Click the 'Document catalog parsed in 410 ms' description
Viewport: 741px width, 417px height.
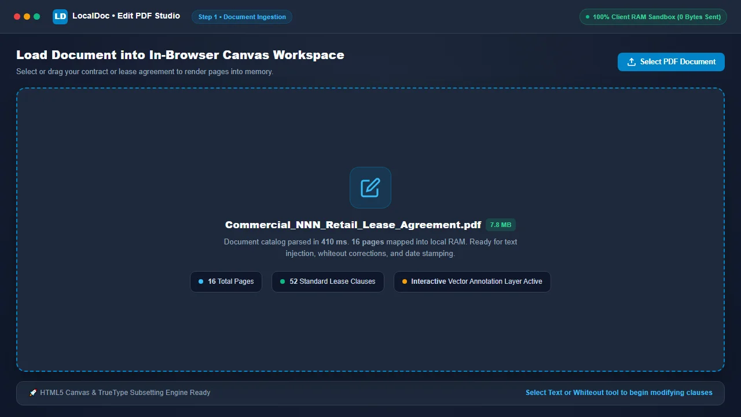pos(370,247)
